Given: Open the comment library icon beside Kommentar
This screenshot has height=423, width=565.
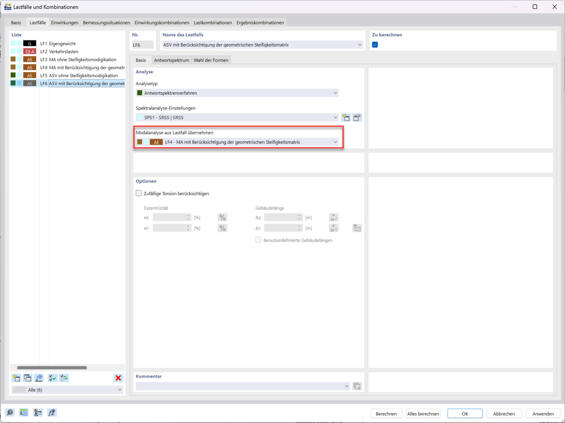Looking at the screenshot, I should pos(357,386).
